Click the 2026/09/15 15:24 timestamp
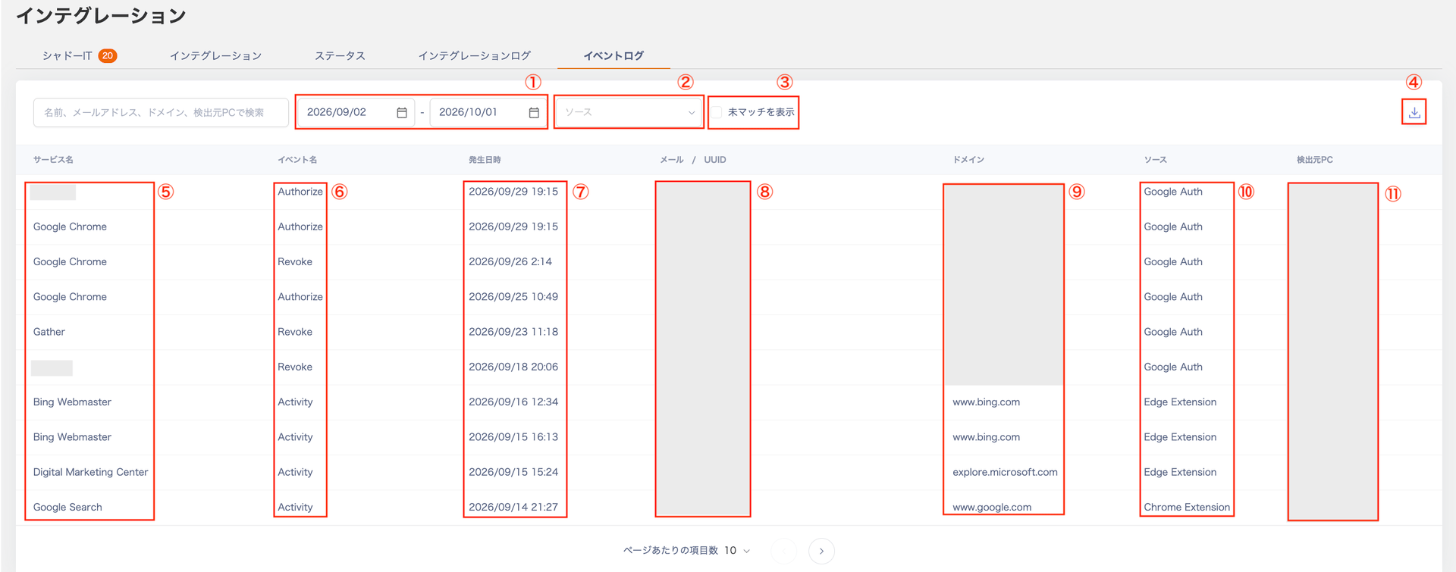Image resolution: width=1456 pixels, height=572 pixels. coord(513,472)
